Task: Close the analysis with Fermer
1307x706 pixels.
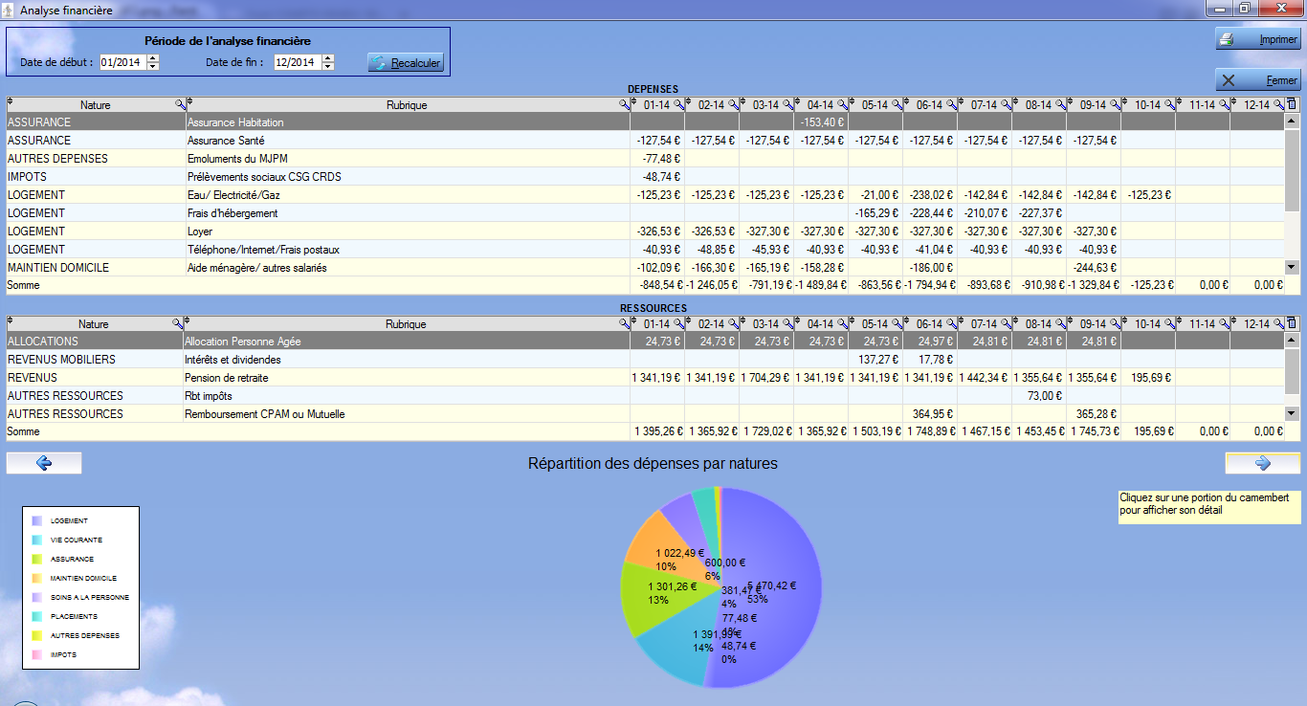Action: (x=1258, y=80)
